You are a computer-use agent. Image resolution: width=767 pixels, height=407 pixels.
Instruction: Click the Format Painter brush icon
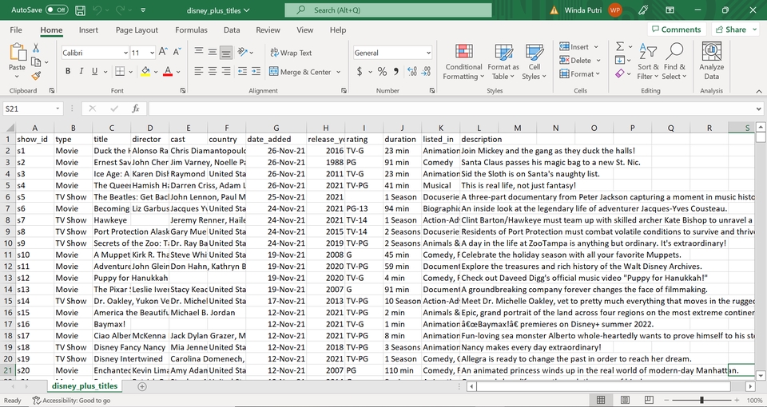[x=35, y=76]
